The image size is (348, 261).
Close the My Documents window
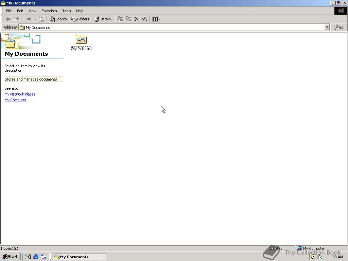tap(345, 3)
